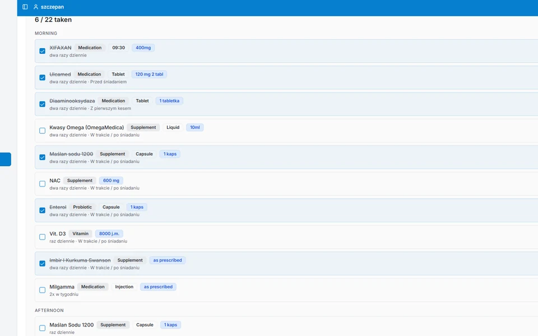
Task: Uncheck the Ulcamed checkbox
Action: [x=42, y=77]
